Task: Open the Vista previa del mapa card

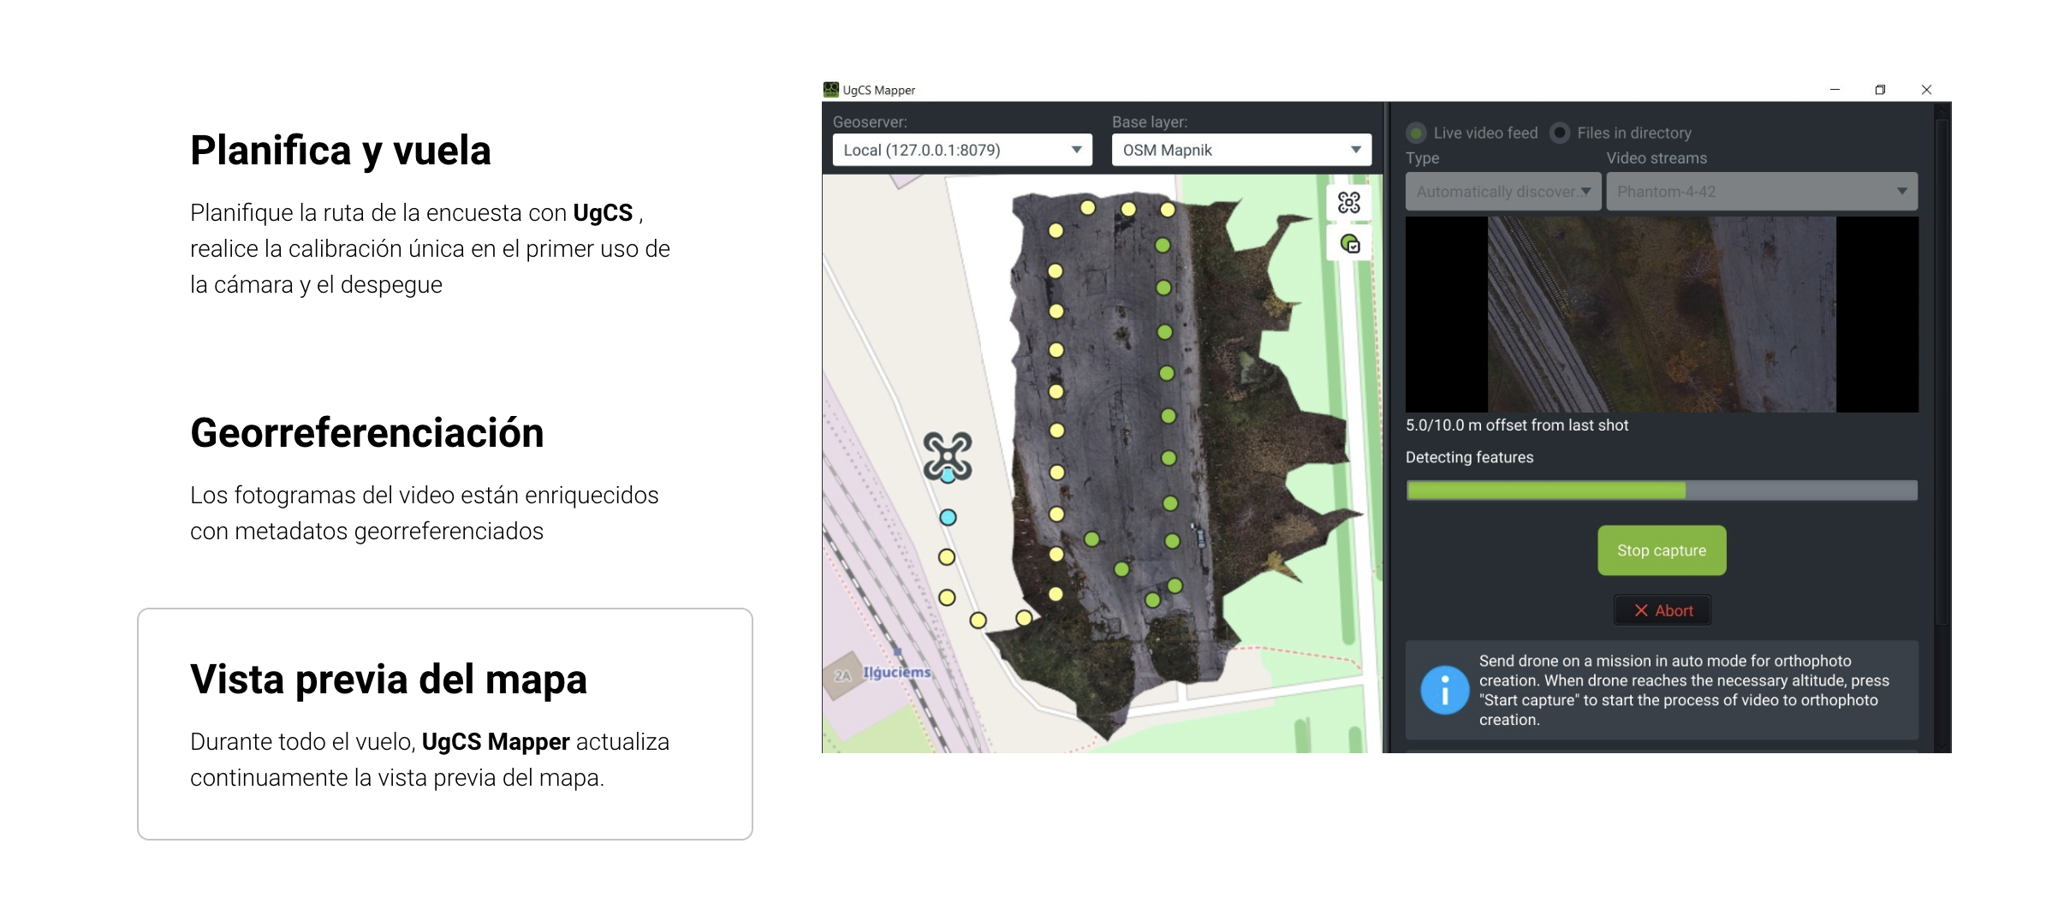Action: click(x=445, y=724)
